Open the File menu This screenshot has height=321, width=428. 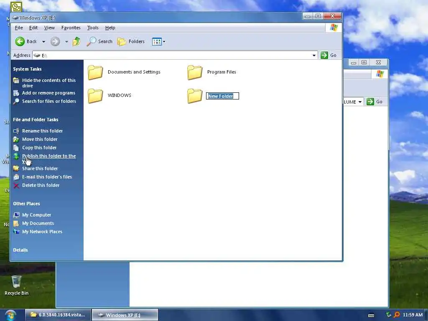click(x=18, y=28)
